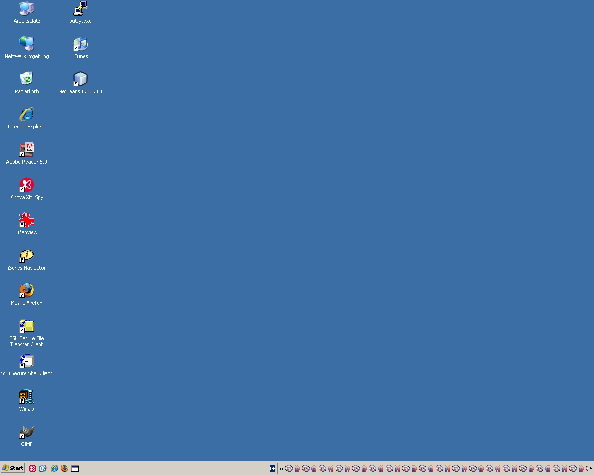This screenshot has height=475, width=594.
Task: Click Quick Launch icon between XMLSpy and Internet Explorer
Action: [x=43, y=469]
